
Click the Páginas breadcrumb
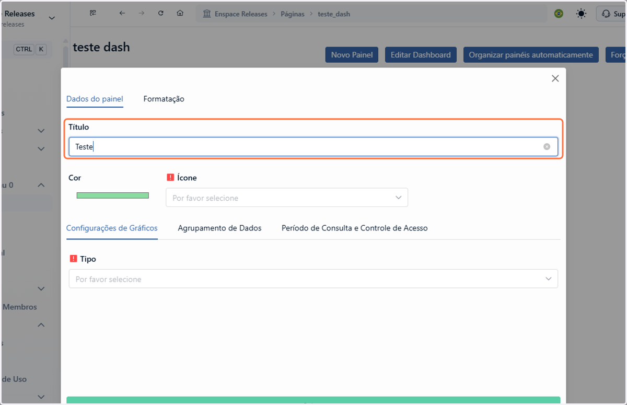coord(292,14)
